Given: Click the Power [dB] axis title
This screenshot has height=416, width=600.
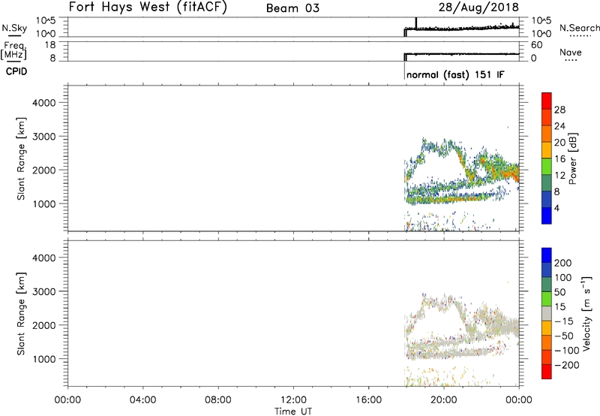Looking at the screenshot, I should pos(573,158).
